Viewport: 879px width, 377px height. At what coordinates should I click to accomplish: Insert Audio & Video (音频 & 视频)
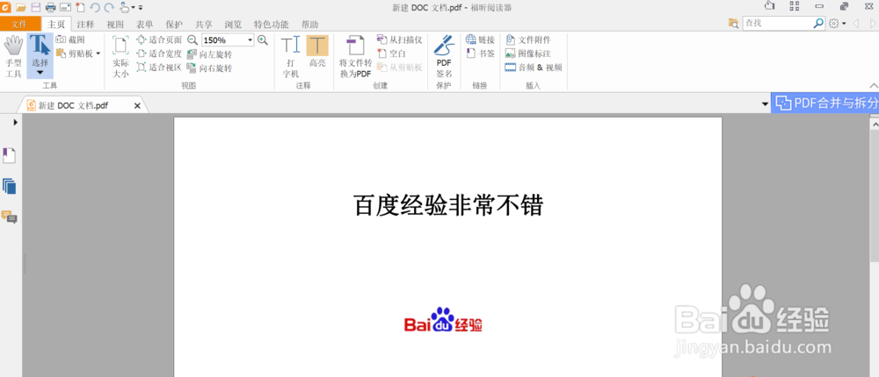[x=534, y=68]
